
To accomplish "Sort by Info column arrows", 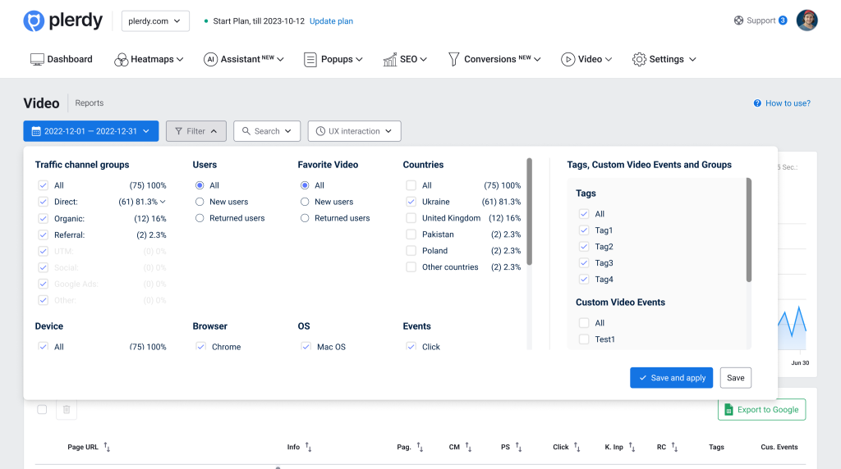I will coord(309,447).
